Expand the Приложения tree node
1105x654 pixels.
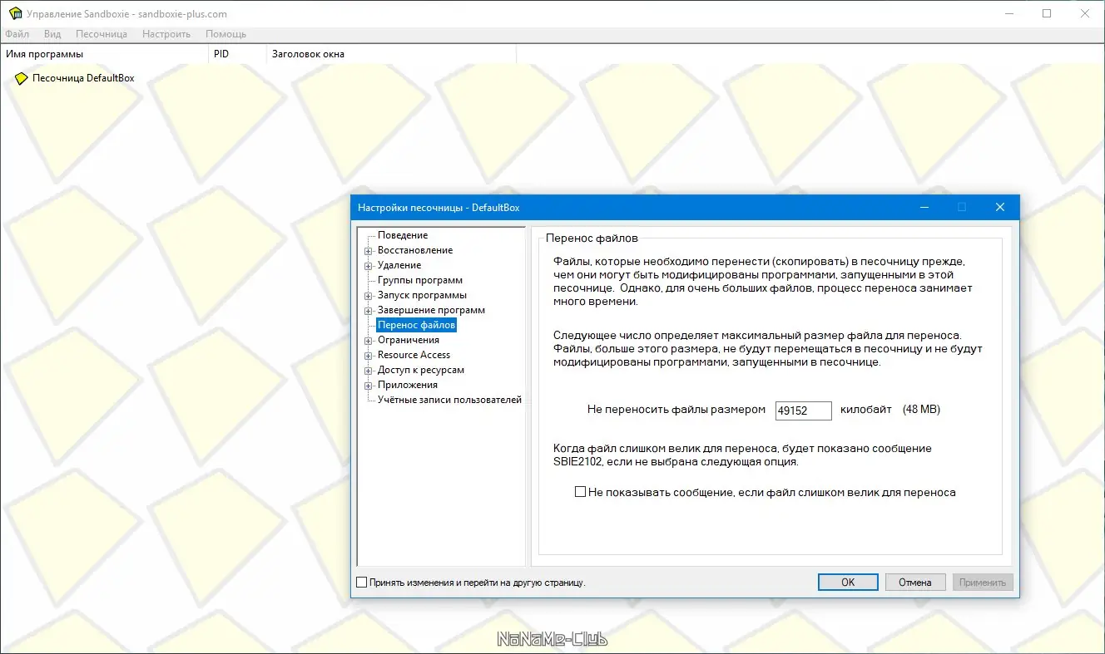368,385
